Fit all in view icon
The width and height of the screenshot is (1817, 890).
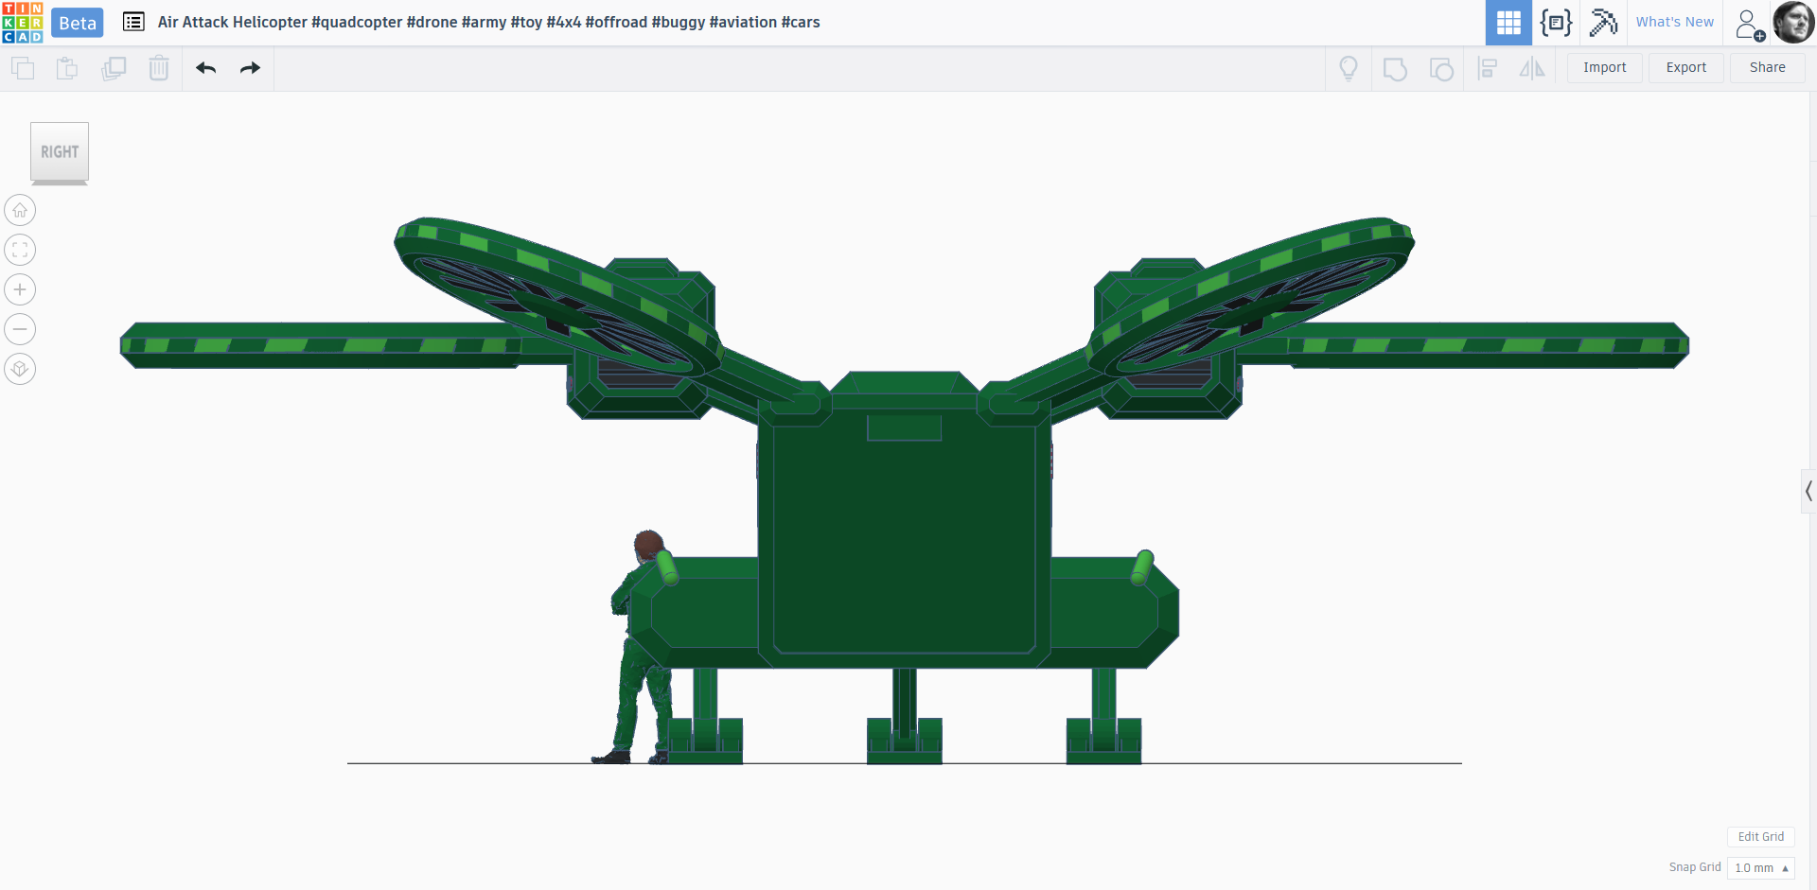tap(20, 250)
